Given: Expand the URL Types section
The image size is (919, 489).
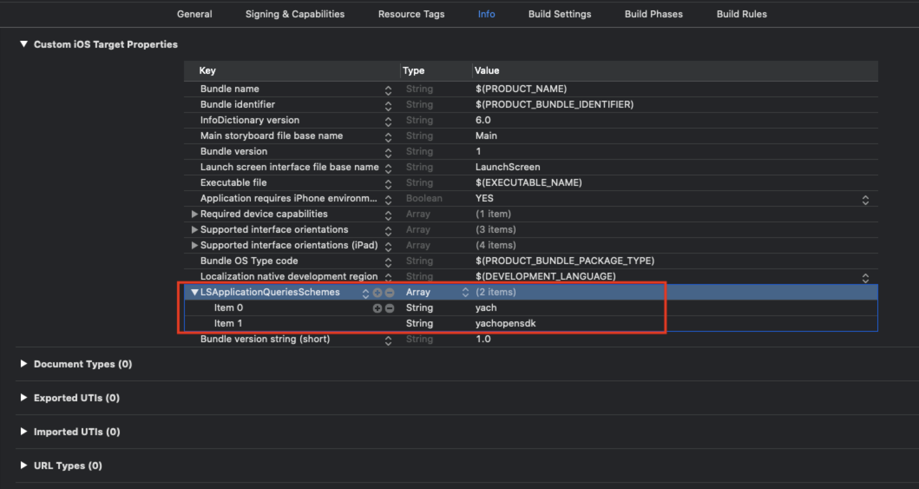Looking at the screenshot, I should (x=24, y=465).
